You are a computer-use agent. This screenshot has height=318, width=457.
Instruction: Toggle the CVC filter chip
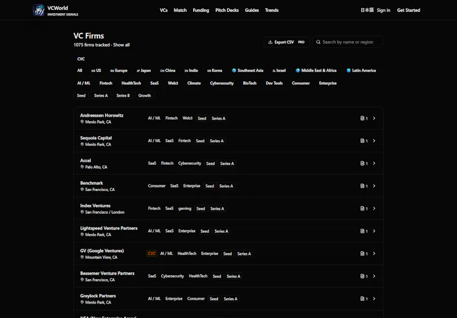coord(81,59)
